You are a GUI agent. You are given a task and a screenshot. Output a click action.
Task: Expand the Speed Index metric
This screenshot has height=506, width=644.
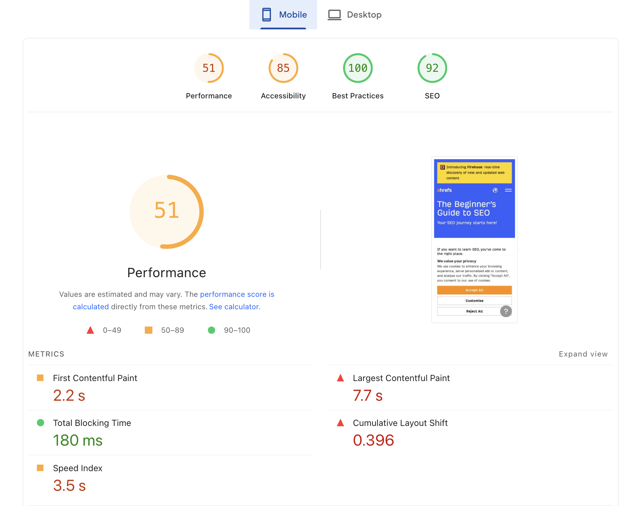(x=170, y=480)
